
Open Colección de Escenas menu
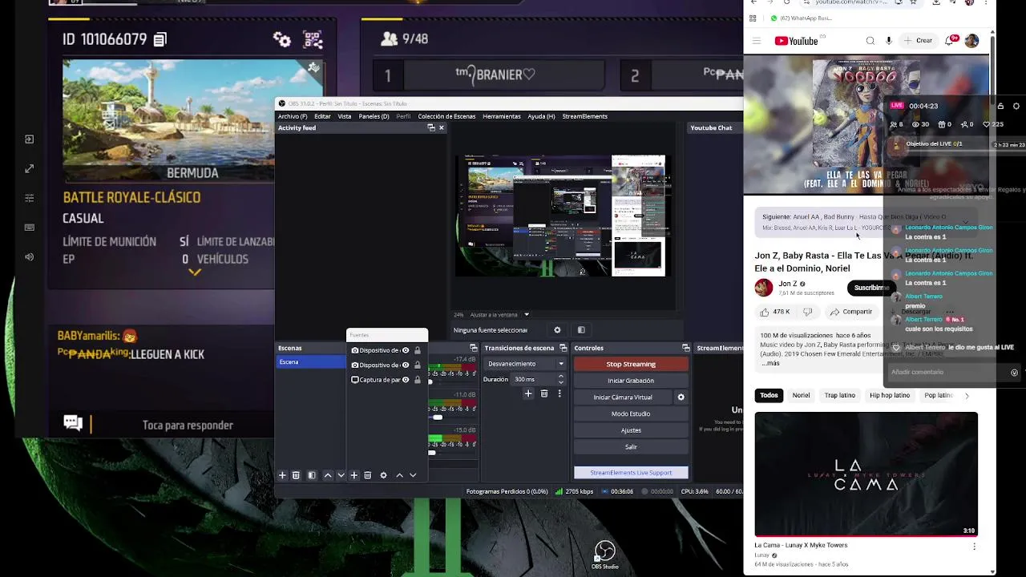446,116
